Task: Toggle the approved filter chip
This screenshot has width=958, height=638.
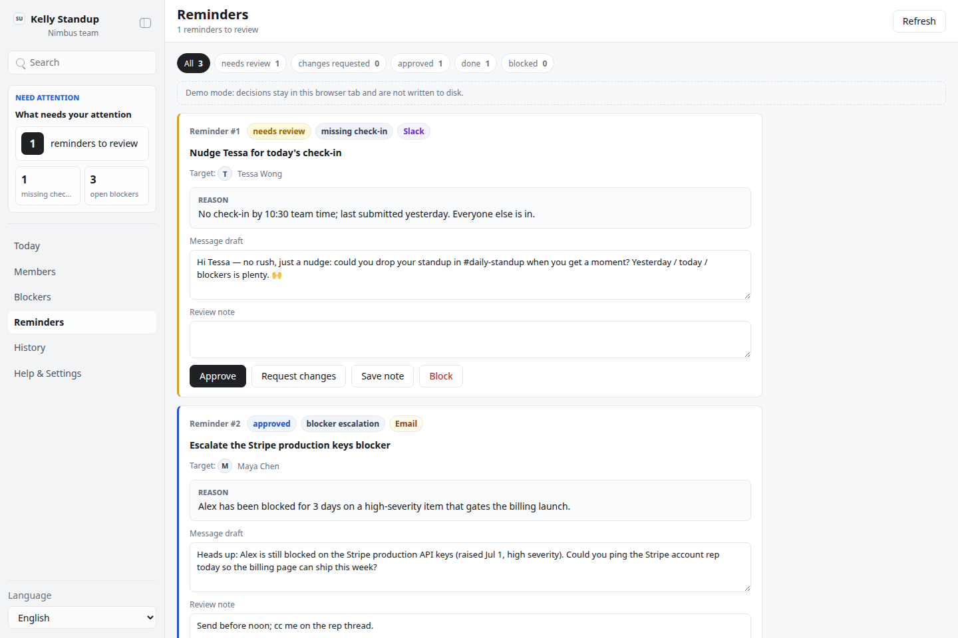Action: (x=420, y=63)
